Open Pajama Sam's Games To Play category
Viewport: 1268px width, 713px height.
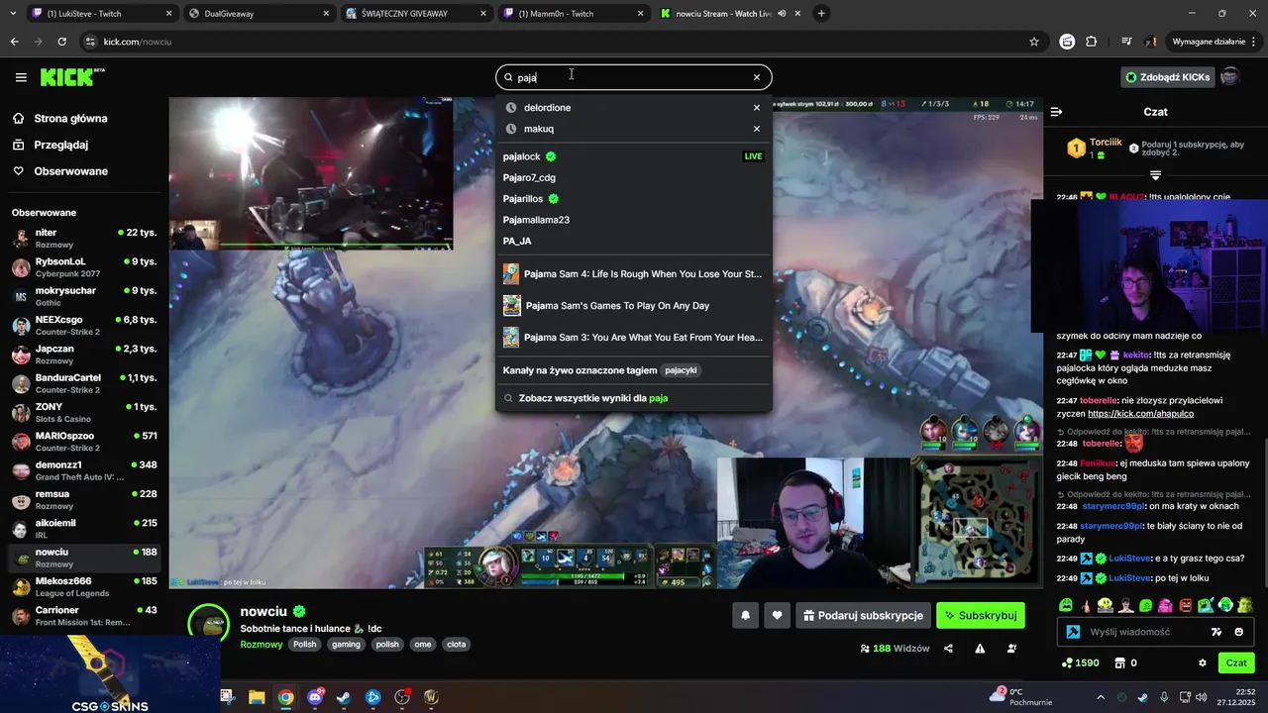click(x=633, y=306)
